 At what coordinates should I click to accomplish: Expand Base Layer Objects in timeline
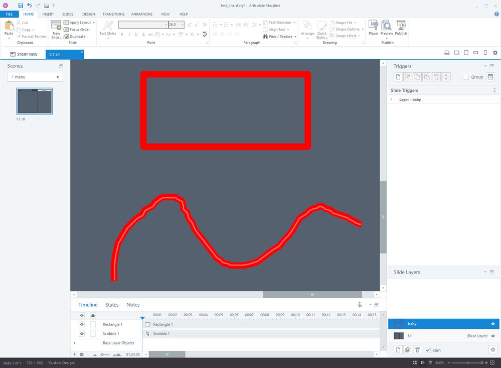[x=74, y=343]
